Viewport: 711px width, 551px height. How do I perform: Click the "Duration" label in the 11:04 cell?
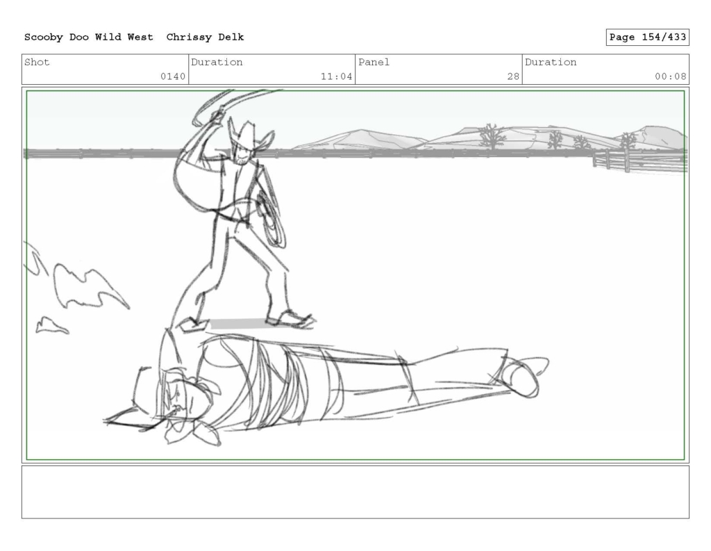(217, 62)
